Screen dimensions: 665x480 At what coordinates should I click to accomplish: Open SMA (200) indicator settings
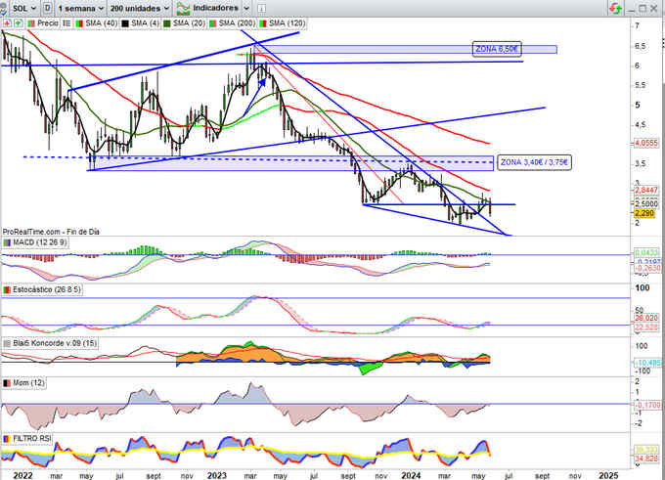[237, 22]
